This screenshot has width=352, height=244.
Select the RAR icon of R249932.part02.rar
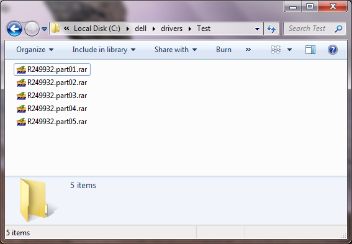coord(21,83)
